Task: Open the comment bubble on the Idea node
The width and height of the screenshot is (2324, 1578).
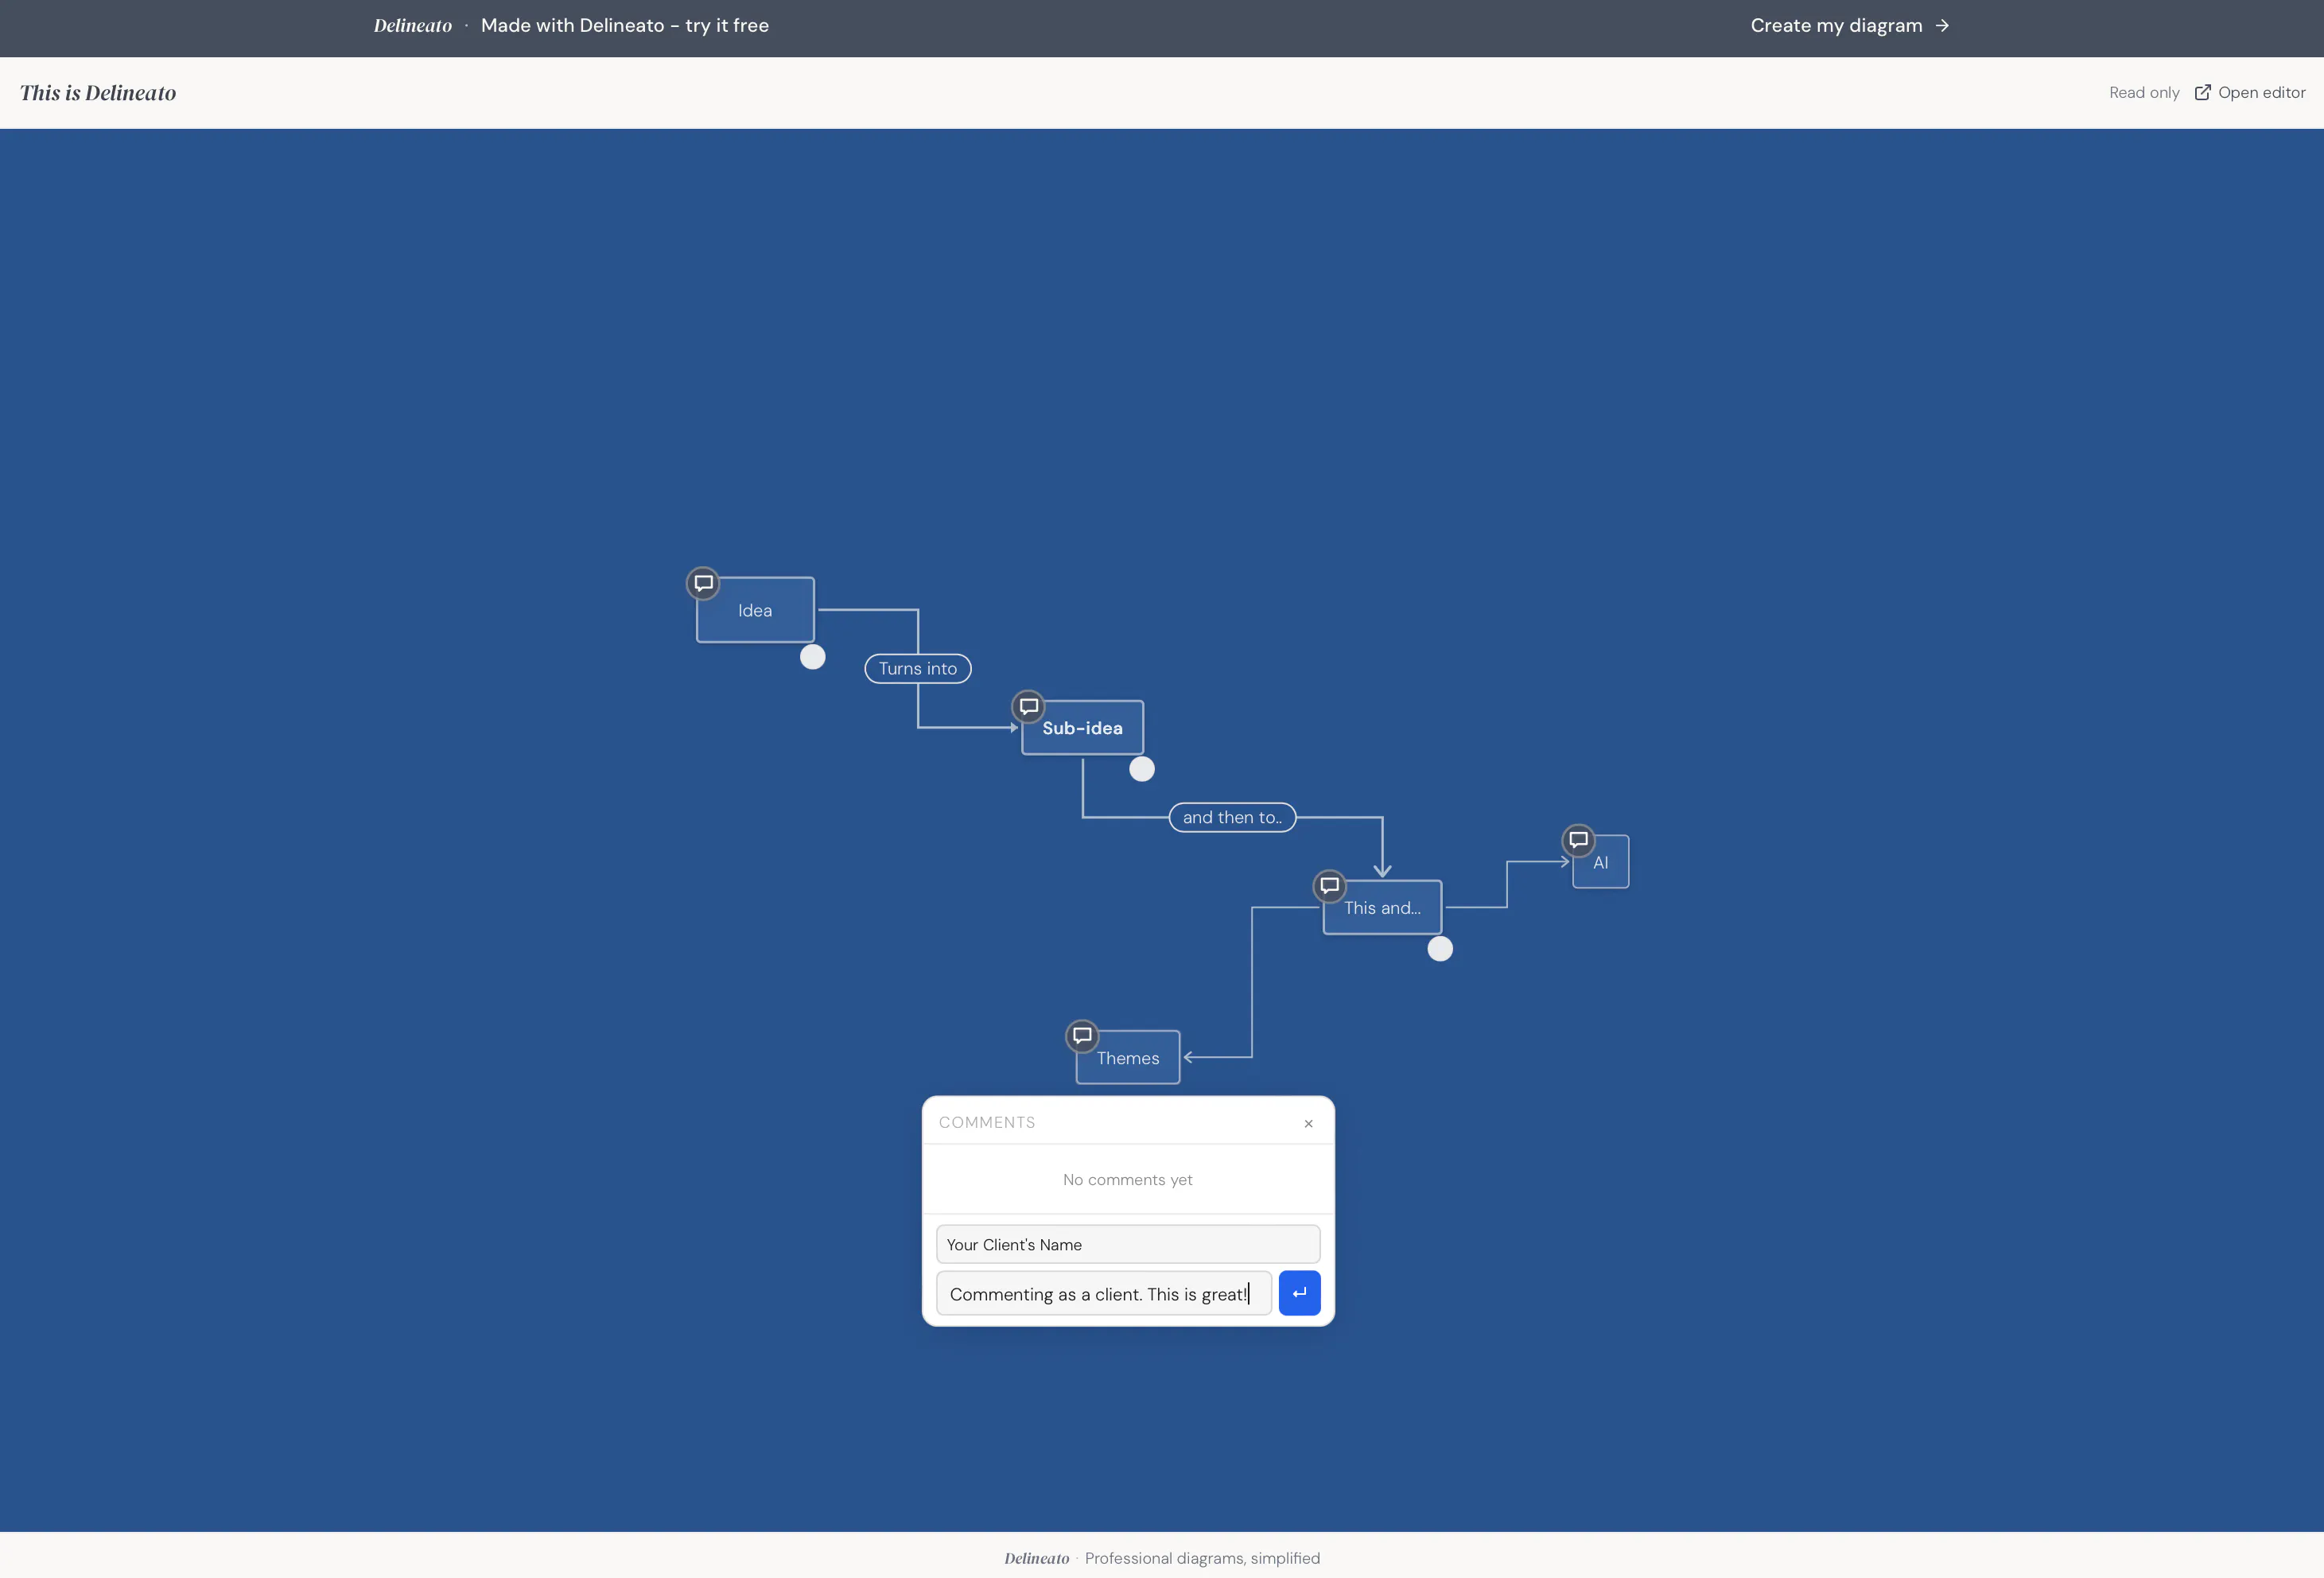Action: pyautogui.click(x=703, y=583)
